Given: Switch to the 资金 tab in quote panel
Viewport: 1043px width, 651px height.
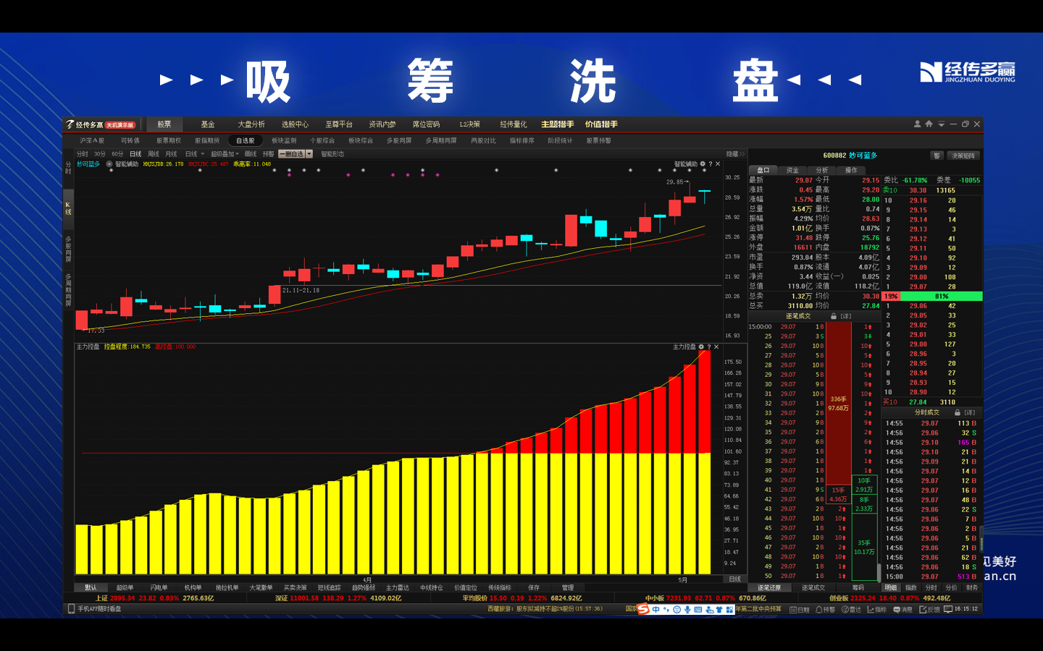Looking at the screenshot, I should 792,170.
